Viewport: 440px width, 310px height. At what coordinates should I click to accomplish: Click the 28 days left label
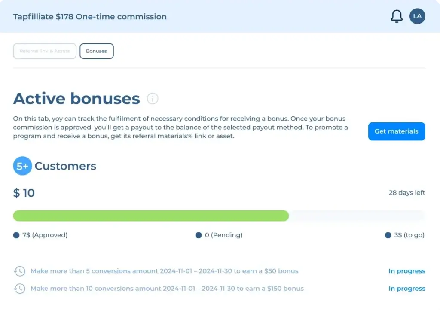pos(406,192)
